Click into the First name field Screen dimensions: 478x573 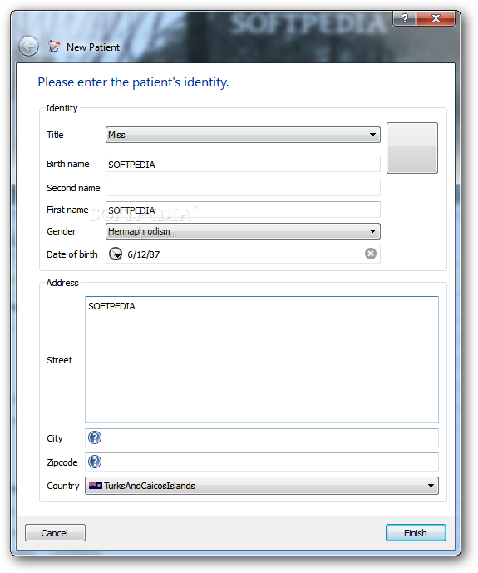pos(243,210)
